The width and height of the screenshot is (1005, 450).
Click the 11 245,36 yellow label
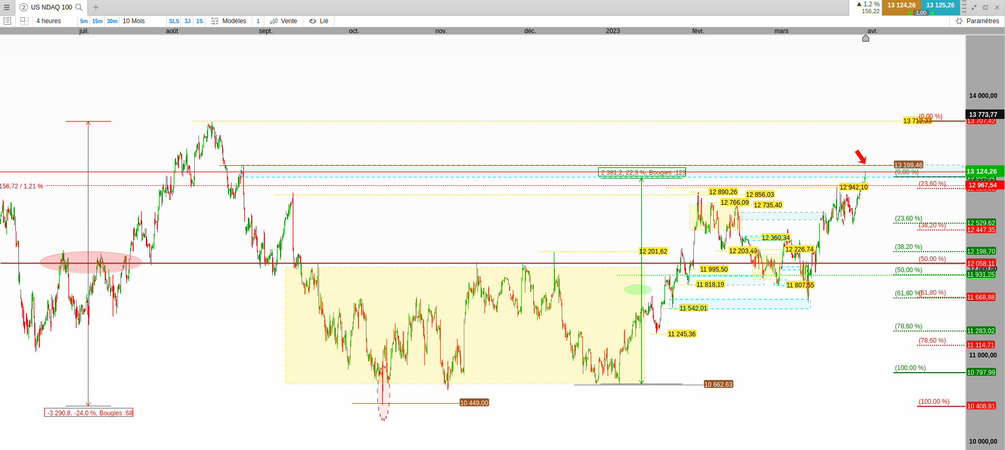[x=682, y=334]
